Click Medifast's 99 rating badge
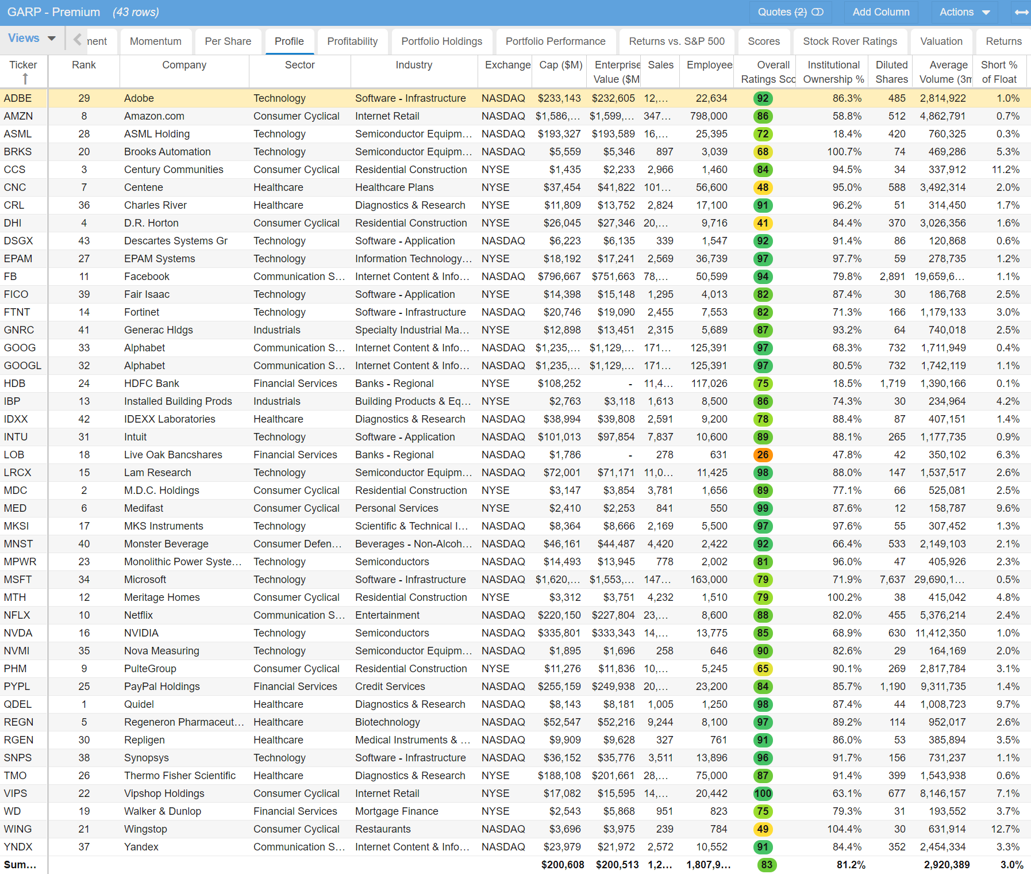Viewport: 1031px width, 874px height. (x=763, y=508)
